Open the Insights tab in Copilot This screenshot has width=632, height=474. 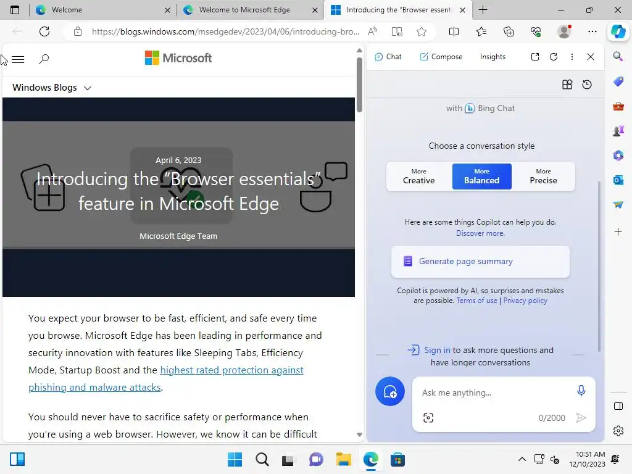coord(493,57)
